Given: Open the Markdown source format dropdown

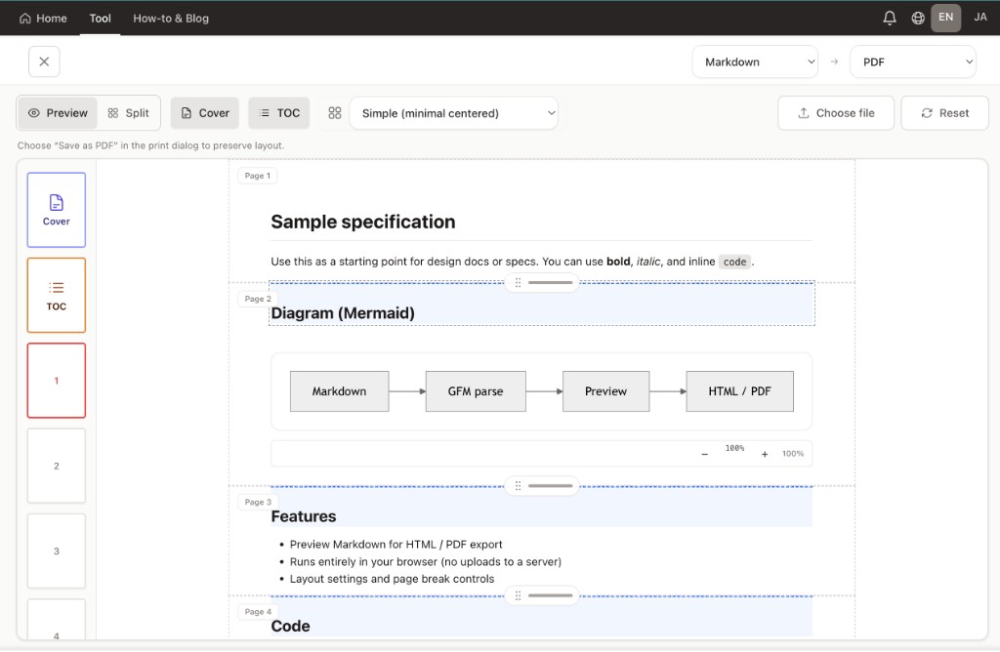Looking at the screenshot, I should 755,61.
